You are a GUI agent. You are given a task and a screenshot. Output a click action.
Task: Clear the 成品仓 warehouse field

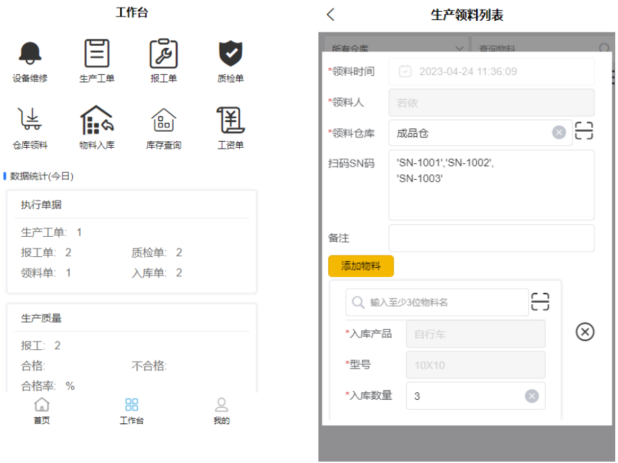click(x=559, y=132)
